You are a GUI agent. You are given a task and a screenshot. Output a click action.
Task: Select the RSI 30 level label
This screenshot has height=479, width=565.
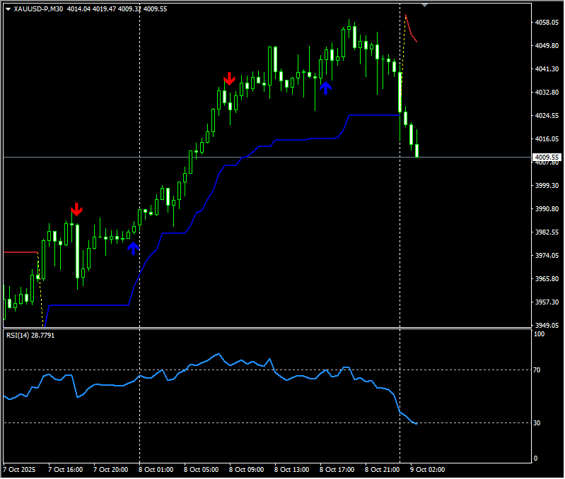point(536,422)
